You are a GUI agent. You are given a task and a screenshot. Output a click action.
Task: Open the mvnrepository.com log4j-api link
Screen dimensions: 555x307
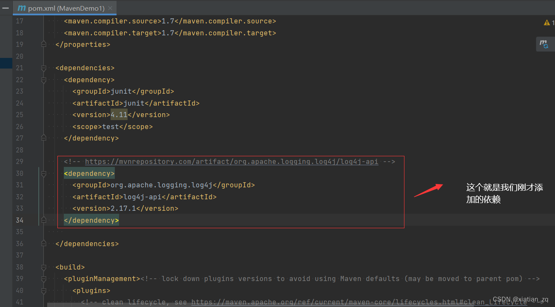point(231,161)
